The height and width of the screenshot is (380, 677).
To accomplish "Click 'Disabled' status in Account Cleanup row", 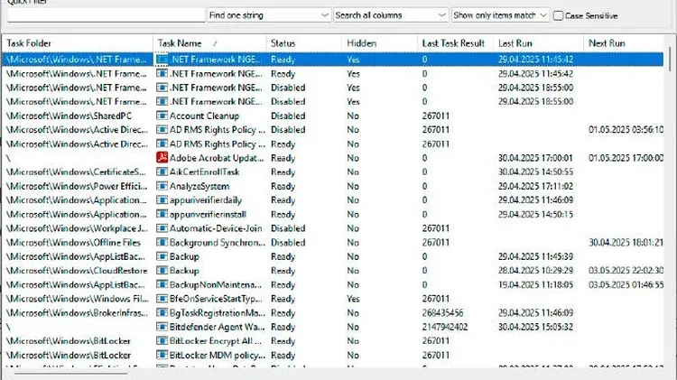I will coord(288,116).
